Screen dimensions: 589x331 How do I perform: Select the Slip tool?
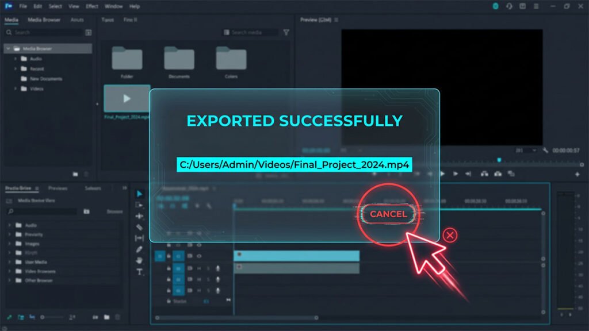pos(139,238)
